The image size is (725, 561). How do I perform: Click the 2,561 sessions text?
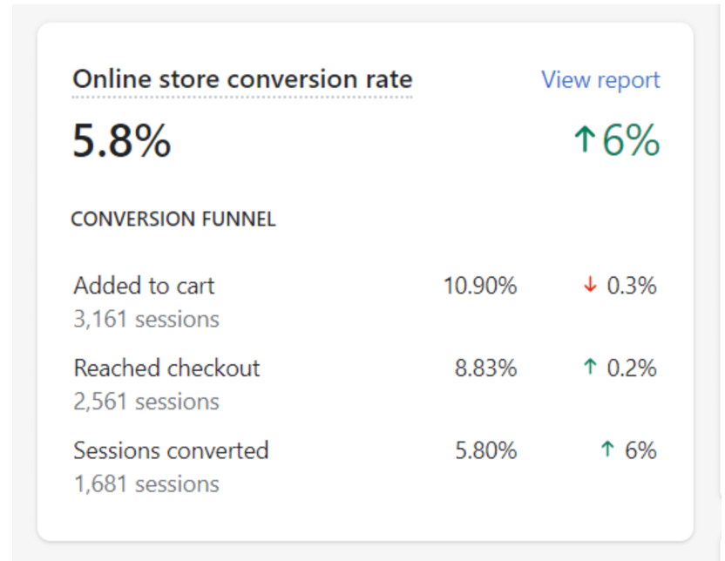146,402
